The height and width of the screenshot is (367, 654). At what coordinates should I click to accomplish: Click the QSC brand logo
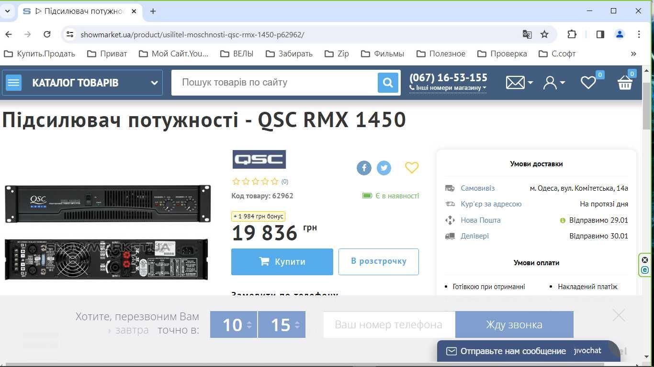(x=259, y=159)
